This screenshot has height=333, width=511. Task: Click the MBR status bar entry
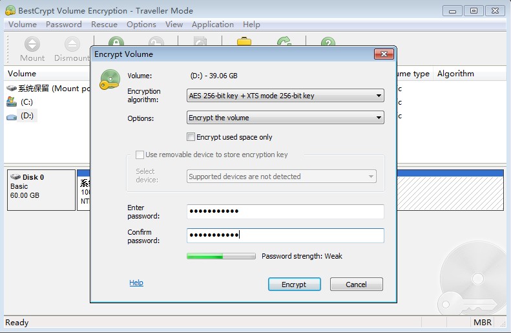[483, 322]
